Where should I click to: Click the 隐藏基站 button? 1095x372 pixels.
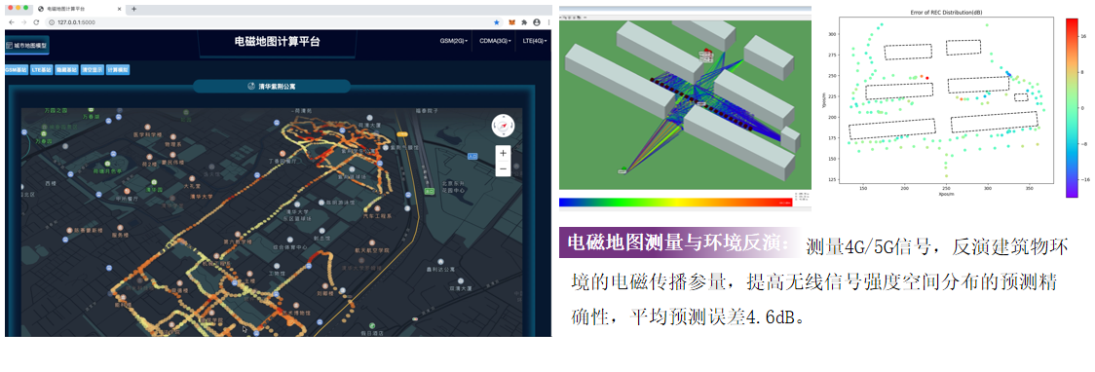pos(67,70)
